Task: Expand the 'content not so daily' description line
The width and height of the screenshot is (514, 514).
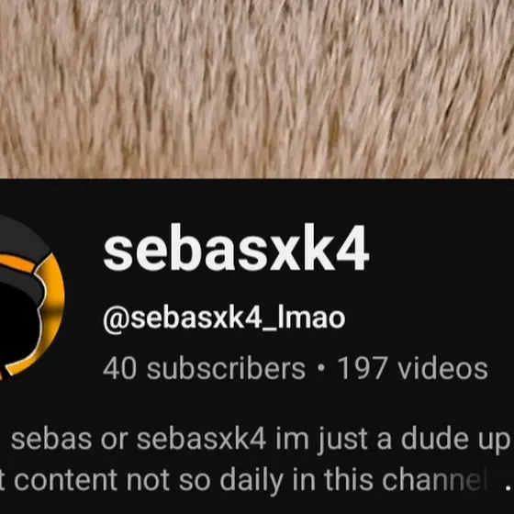Action: click(242, 480)
